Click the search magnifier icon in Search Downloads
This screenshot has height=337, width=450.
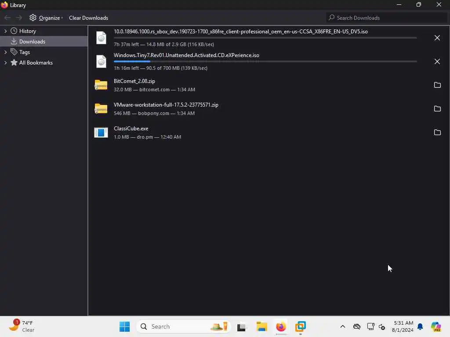(x=332, y=18)
